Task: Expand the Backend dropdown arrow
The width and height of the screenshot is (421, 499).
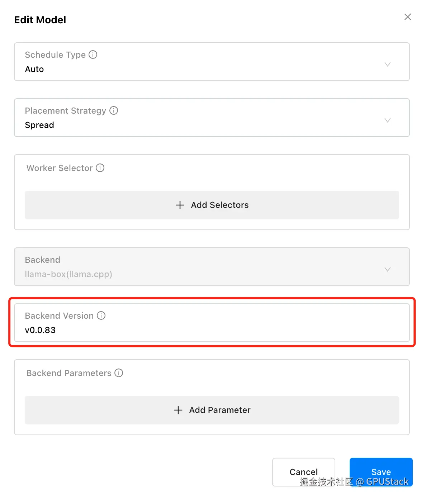Action: click(387, 270)
